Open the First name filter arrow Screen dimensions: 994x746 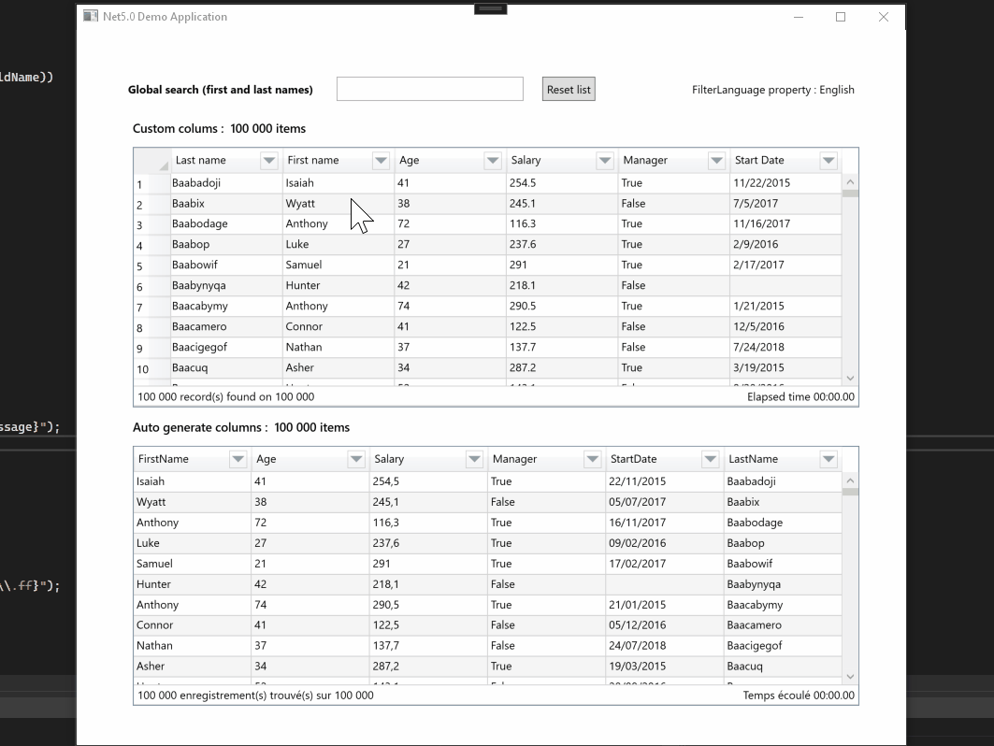coord(381,161)
